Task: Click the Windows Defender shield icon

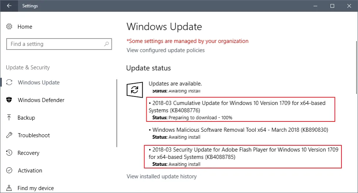Action: tap(9, 100)
